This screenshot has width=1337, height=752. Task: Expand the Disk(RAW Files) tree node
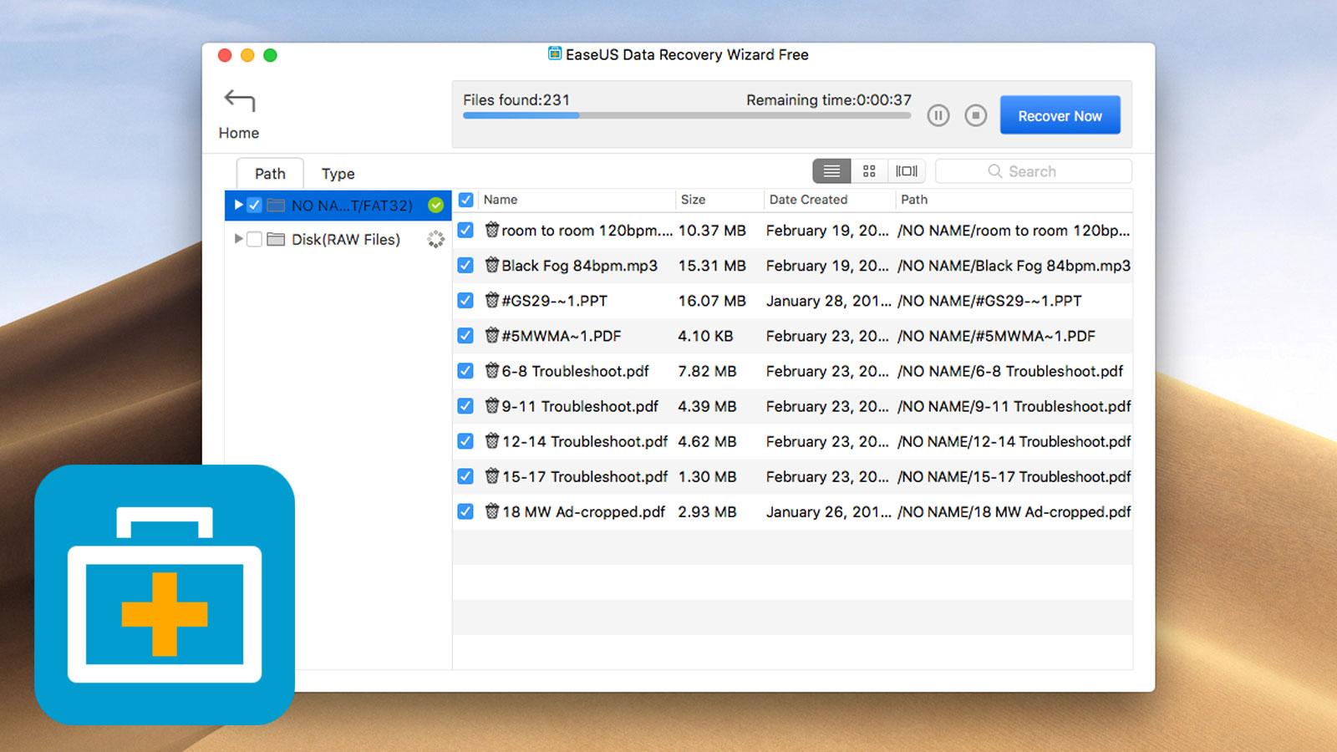point(238,239)
